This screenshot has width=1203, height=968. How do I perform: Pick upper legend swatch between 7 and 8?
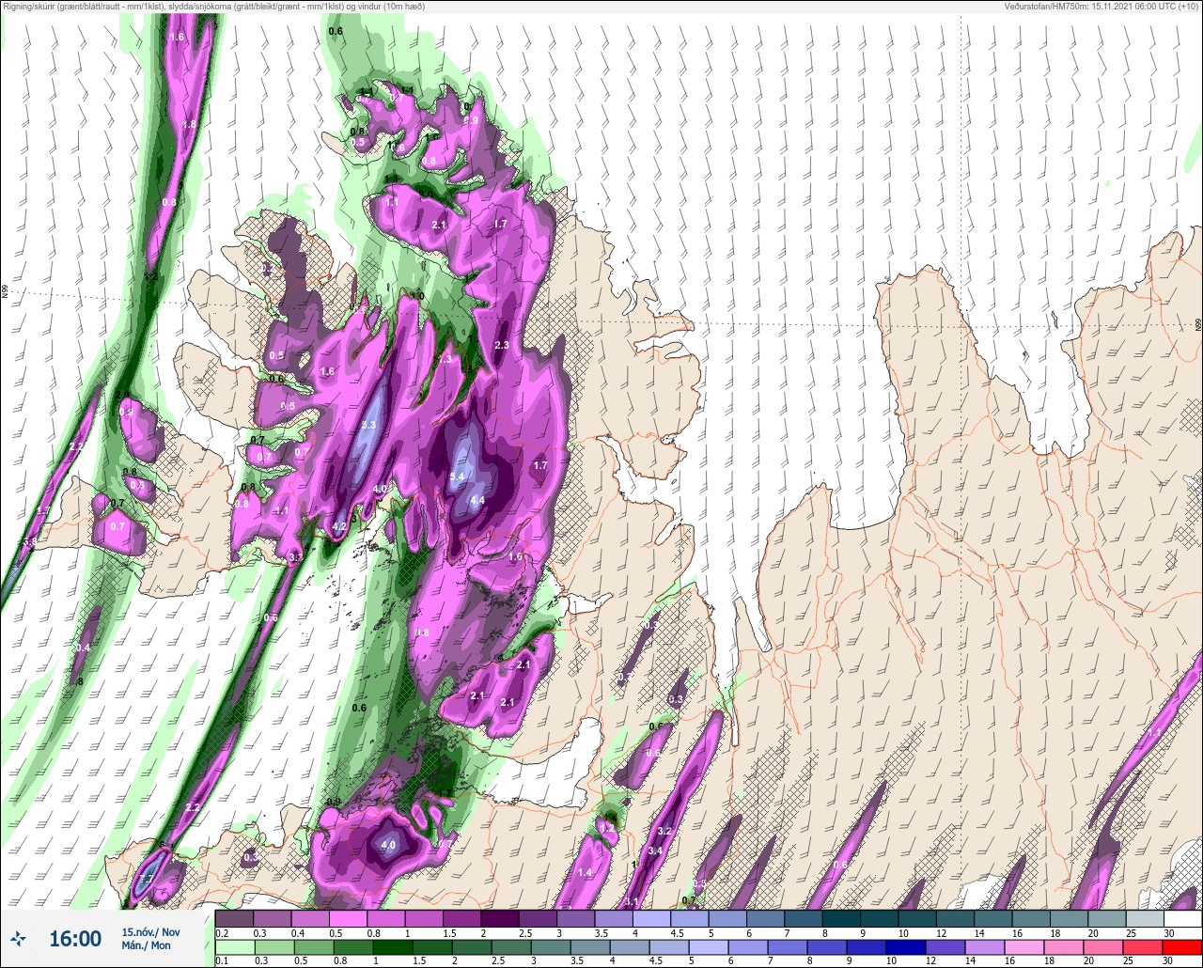click(804, 918)
